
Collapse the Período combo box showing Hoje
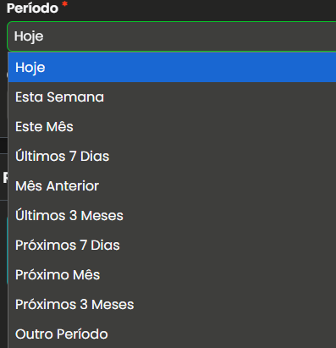[172, 36]
